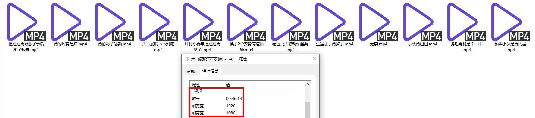
Task: Close the 属性 dialog window
Action: [x=314, y=59]
